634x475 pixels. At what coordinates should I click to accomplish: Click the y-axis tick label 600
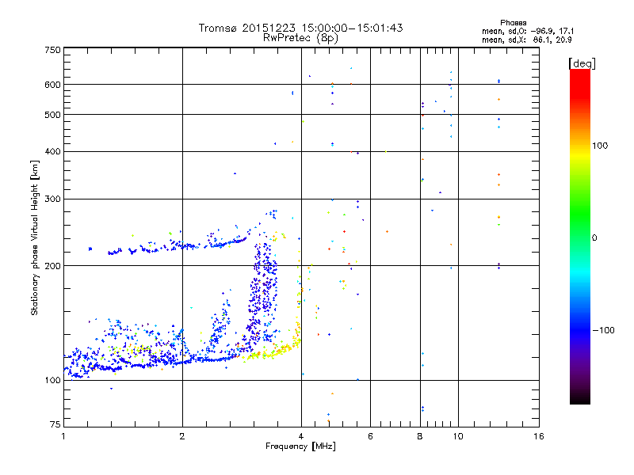click(52, 85)
